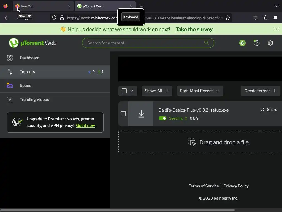Click the Create torrent button
Image resolution: width=282 pixels, height=212 pixels.
click(260, 91)
